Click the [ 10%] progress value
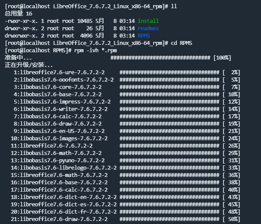261x224 pixels. coord(231,94)
